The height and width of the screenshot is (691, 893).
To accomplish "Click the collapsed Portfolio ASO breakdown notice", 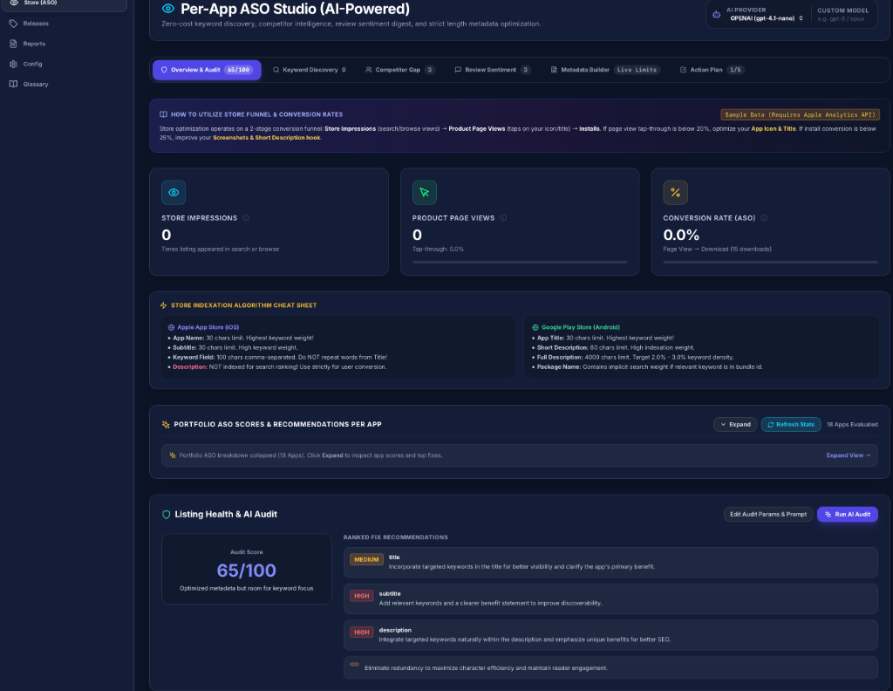I will pyautogui.click(x=520, y=455).
